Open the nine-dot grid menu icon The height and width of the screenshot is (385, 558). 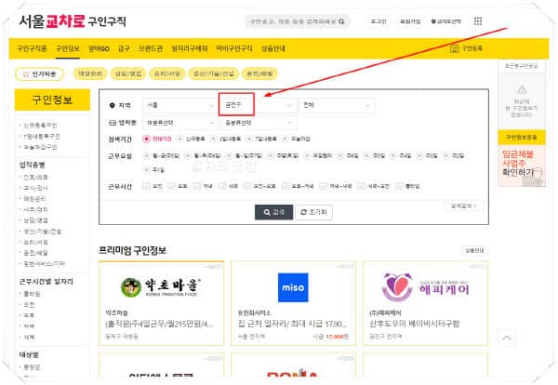tap(478, 21)
